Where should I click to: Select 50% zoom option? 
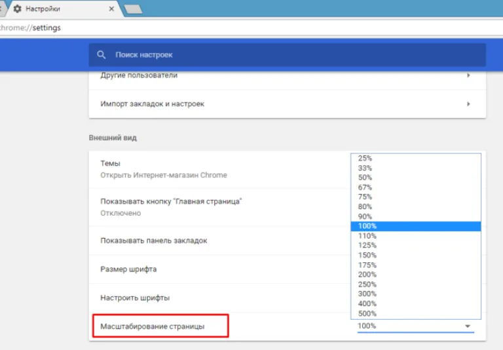point(416,178)
